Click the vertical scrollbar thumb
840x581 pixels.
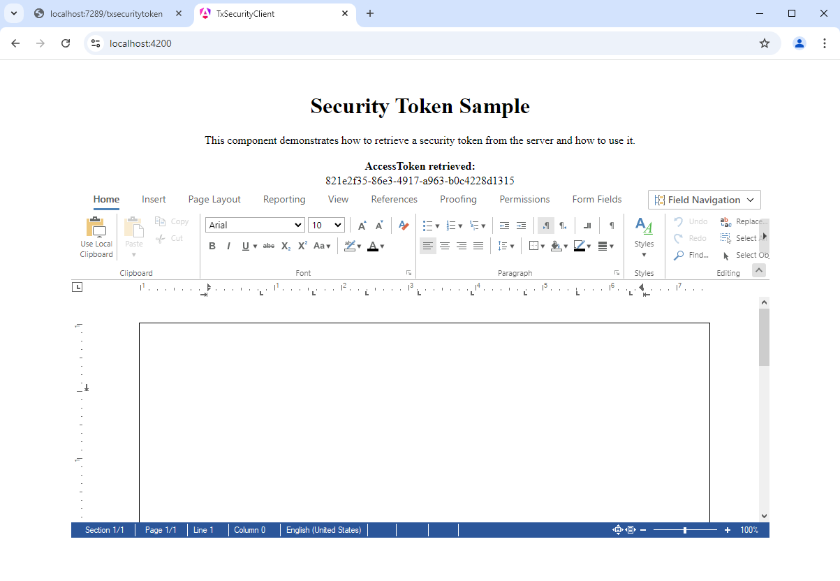[x=764, y=337]
